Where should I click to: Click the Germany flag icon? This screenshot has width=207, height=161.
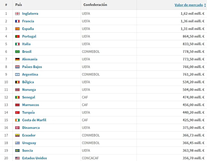[x=17, y=59]
